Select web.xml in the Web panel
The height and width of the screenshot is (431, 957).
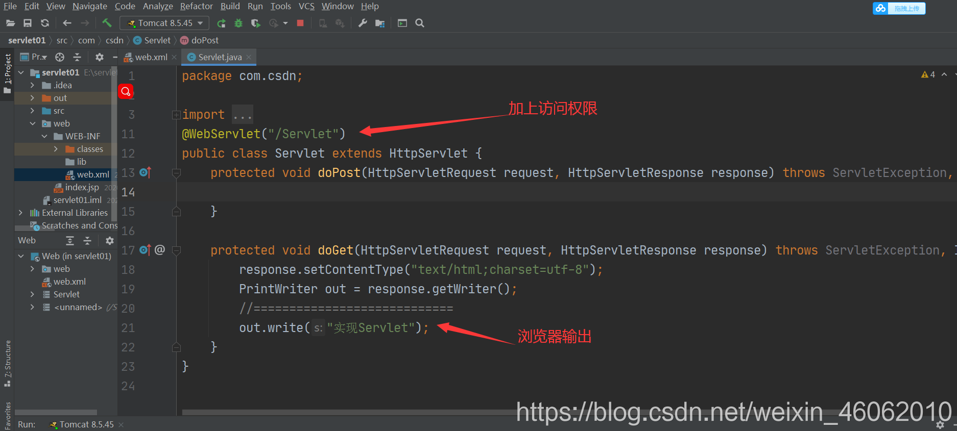[x=64, y=282]
